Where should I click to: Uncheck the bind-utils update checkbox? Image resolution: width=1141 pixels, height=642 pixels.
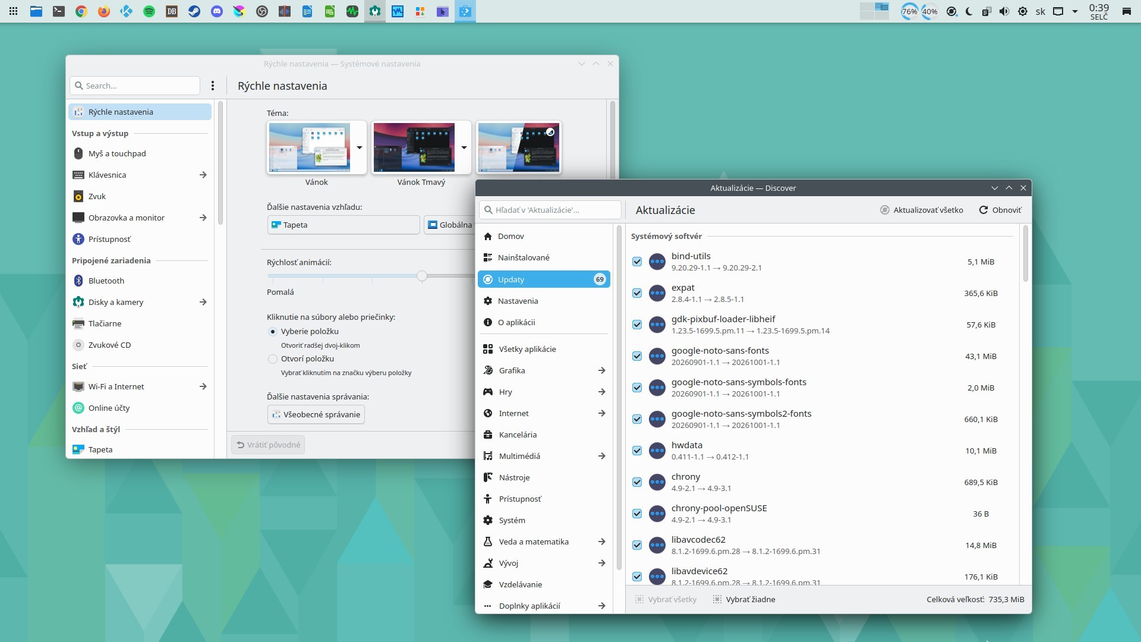[637, 262]
